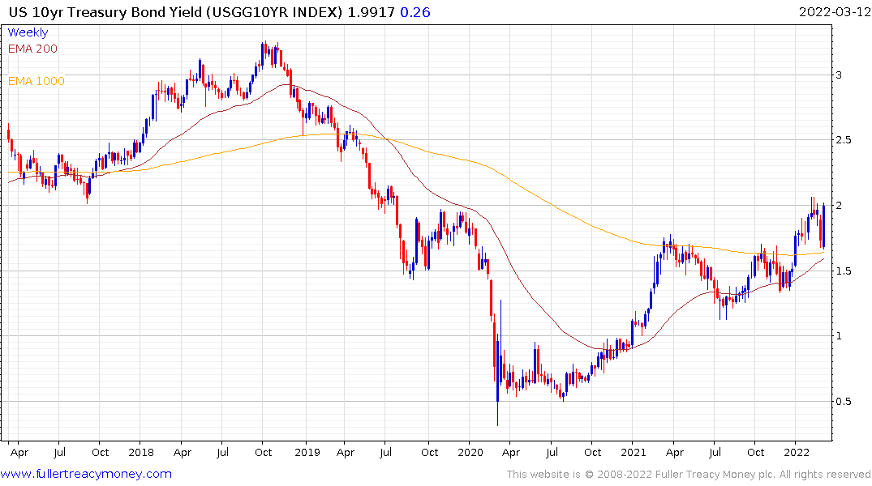Click the blue change value 0.26
Screen dimensions: 872x486
415,12
